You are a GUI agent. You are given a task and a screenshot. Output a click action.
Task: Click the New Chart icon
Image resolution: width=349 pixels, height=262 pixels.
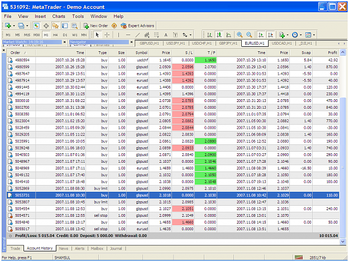pyautogui.click(x=8, y=26)
